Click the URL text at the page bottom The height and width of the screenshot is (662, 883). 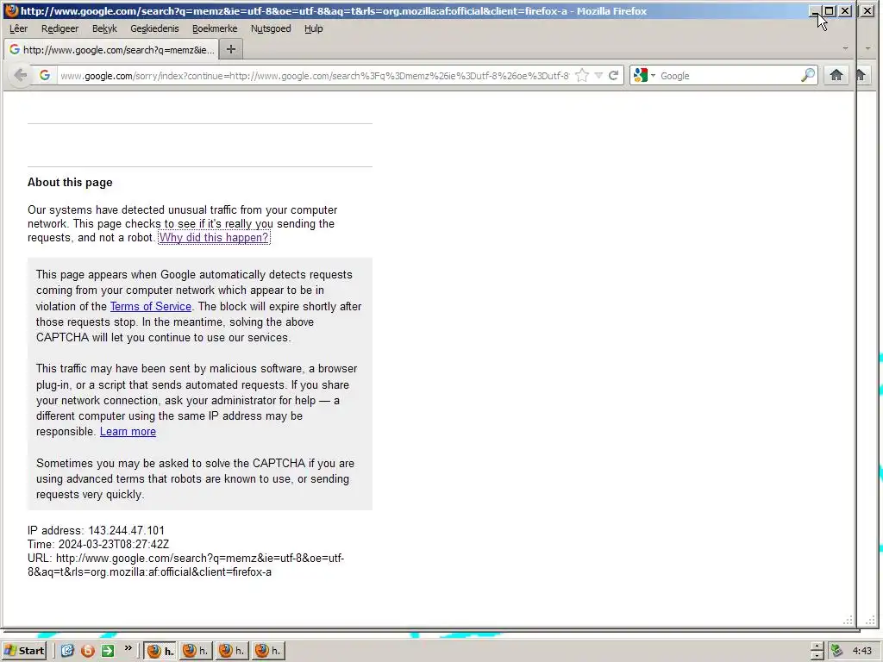point(186,565)
